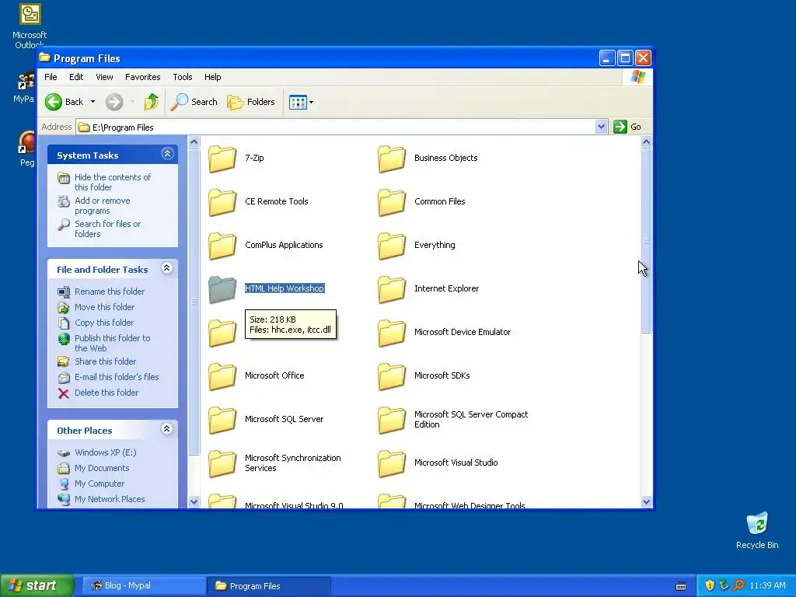Screen dimensions: 796x597
Task: Select the Microsoft Visual Studio folder icon
Action: [392, 463]
